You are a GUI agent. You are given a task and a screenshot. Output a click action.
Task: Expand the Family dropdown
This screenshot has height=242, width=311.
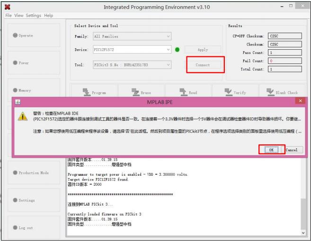(132, 36)
